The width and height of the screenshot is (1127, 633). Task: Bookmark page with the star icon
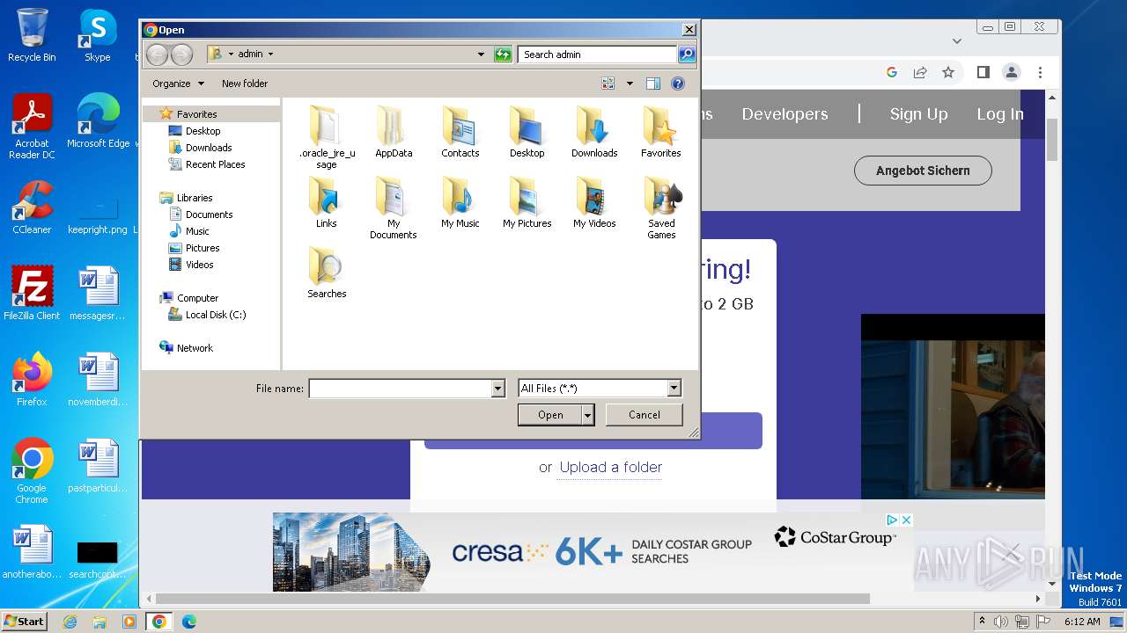pos(948,72)
